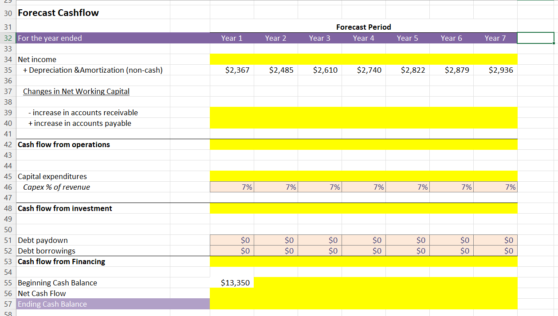Image resolution: width=558 pixels, height=316 pixels.
Task: Click Year 1 Debt paydown $0 cell
Action: pos(232,240)
